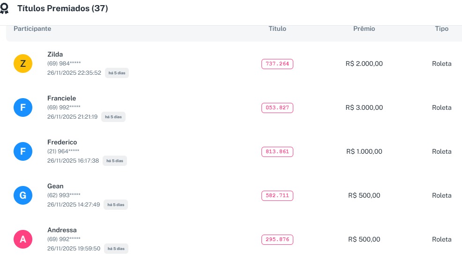Click the R$ 3.000,00 prize amount
This screenshot has height=257, width=462.
[364, 108]
